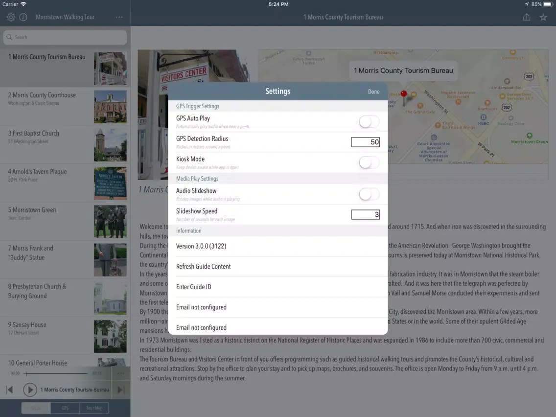This screenshot has width=556, height=417.
Task: Switch to the GPS tab
Action: [x=65, y=408]
